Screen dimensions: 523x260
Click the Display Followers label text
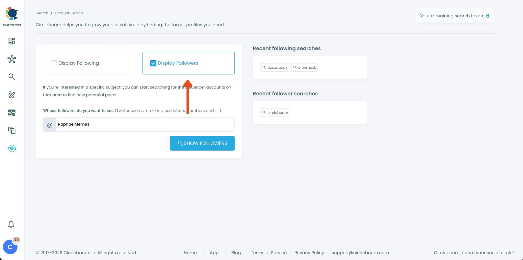178,63
